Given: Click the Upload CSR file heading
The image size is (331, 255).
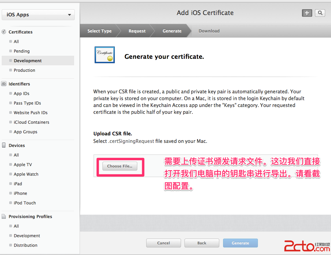Looking at the screenshot, I should [x=113, y=134].
